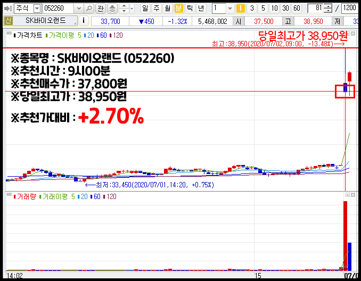
Task: Click the total count field showing 1200
Action: point(349,9)
